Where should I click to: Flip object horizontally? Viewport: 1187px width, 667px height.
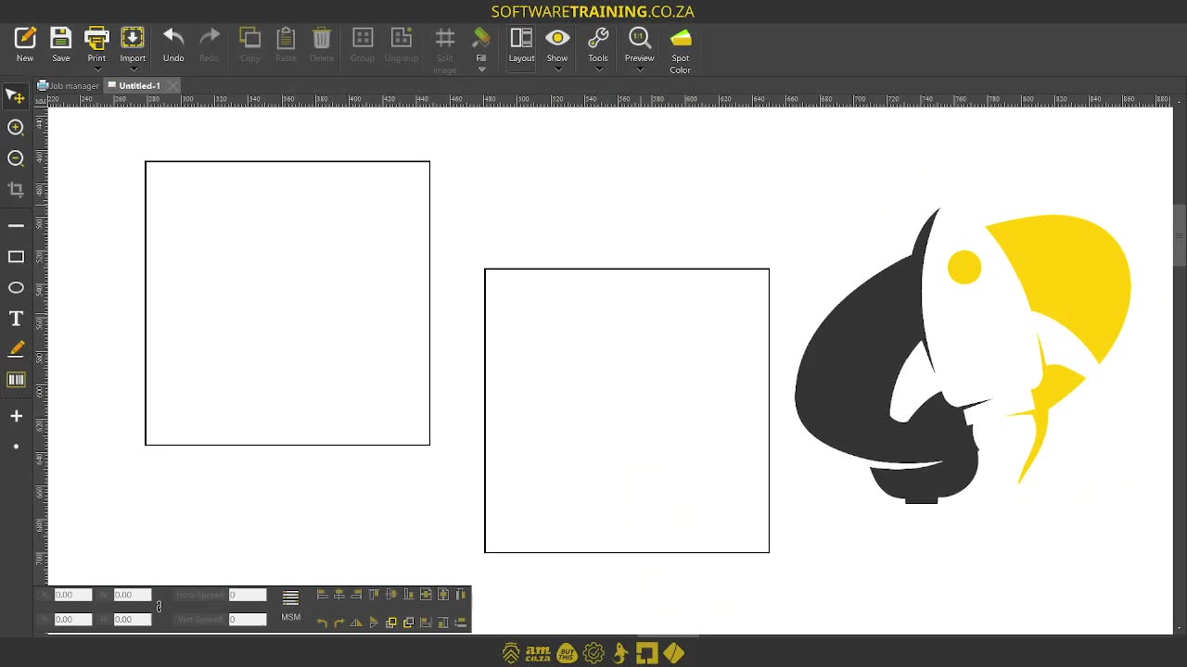[357, 623]
